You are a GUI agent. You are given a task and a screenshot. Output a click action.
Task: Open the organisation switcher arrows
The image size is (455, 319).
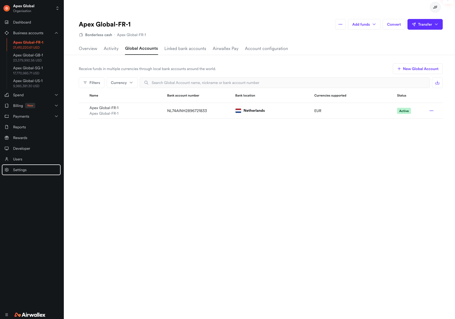[57, 8]
